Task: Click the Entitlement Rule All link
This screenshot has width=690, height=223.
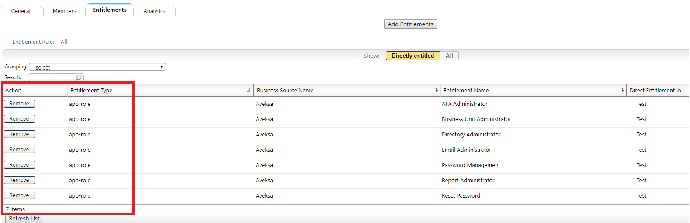Action: 64,42
